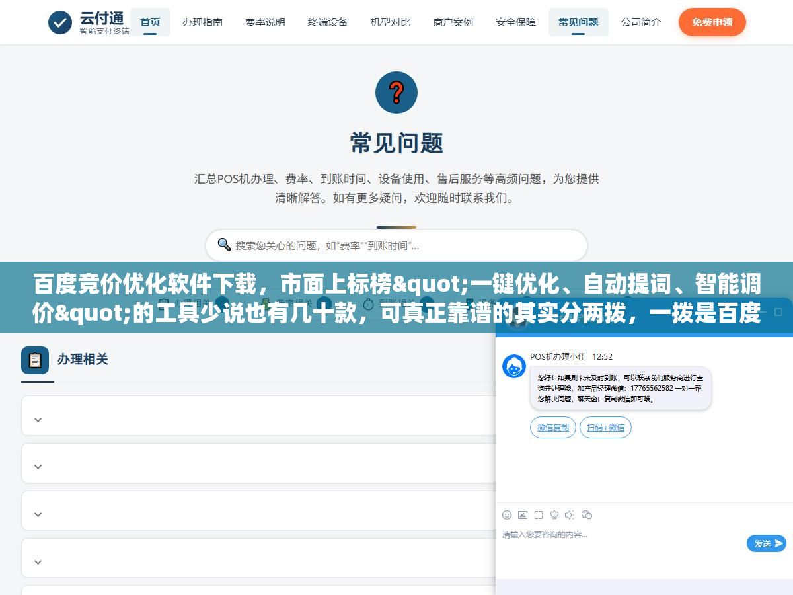Click the POS机办理小佳 12:52 sender label
The width and height of the screenshot is (793, 595).
point(571,357)
